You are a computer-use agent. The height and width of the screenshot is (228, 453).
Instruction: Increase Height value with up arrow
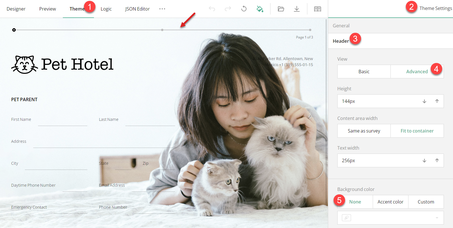[x=437, y=101]
